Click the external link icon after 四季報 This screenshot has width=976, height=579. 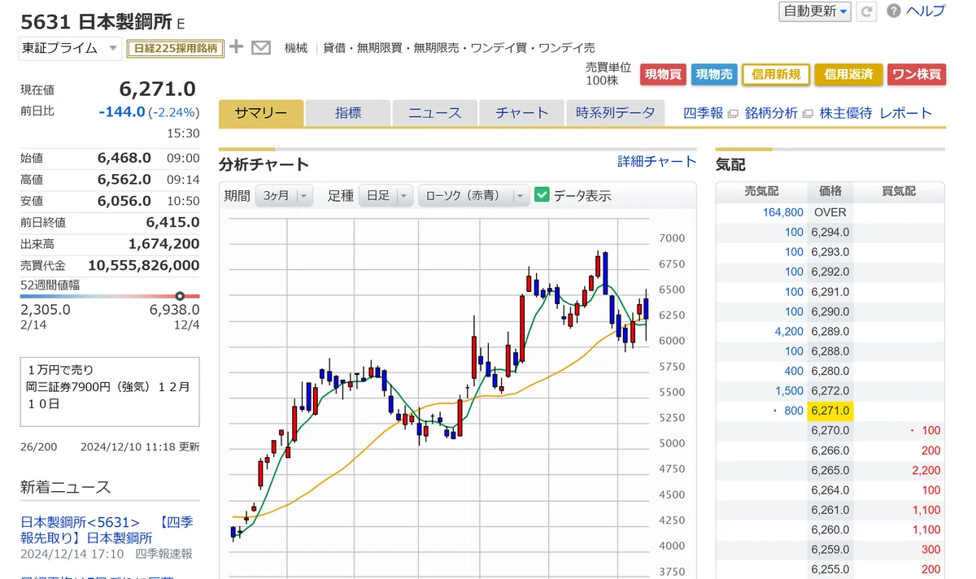click(733, 114)
